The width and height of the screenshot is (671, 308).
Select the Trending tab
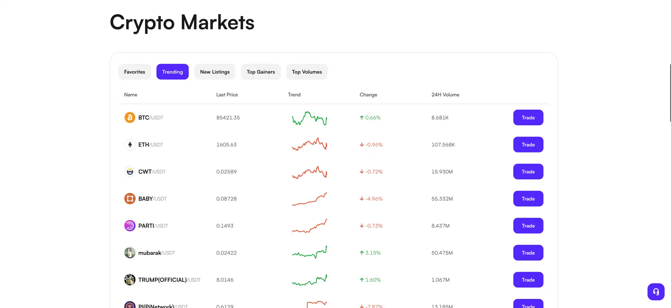click(172, 72)
